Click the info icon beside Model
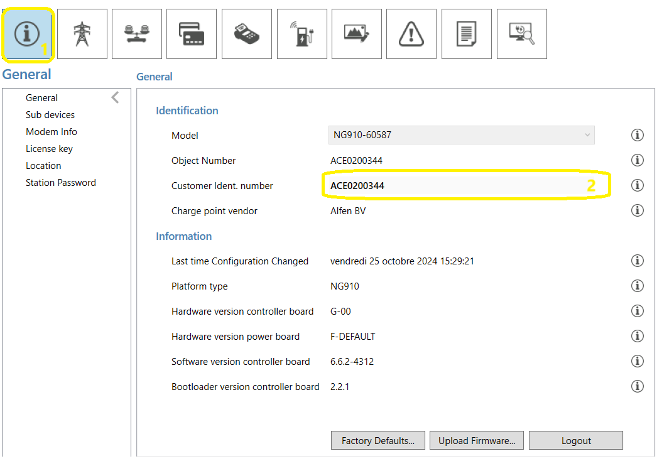The width and height of the screenshot is (657, 461). point(637,134)
